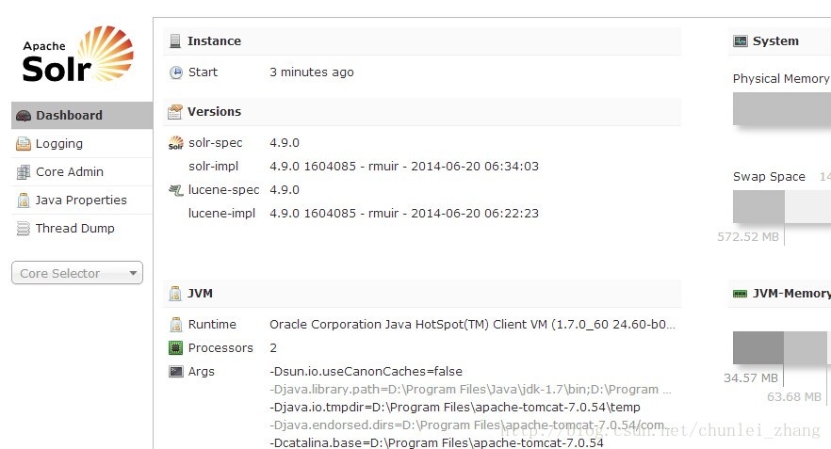Select the lucene-impl label
Viewport: 831px width, 449px height.
point(221,214)
